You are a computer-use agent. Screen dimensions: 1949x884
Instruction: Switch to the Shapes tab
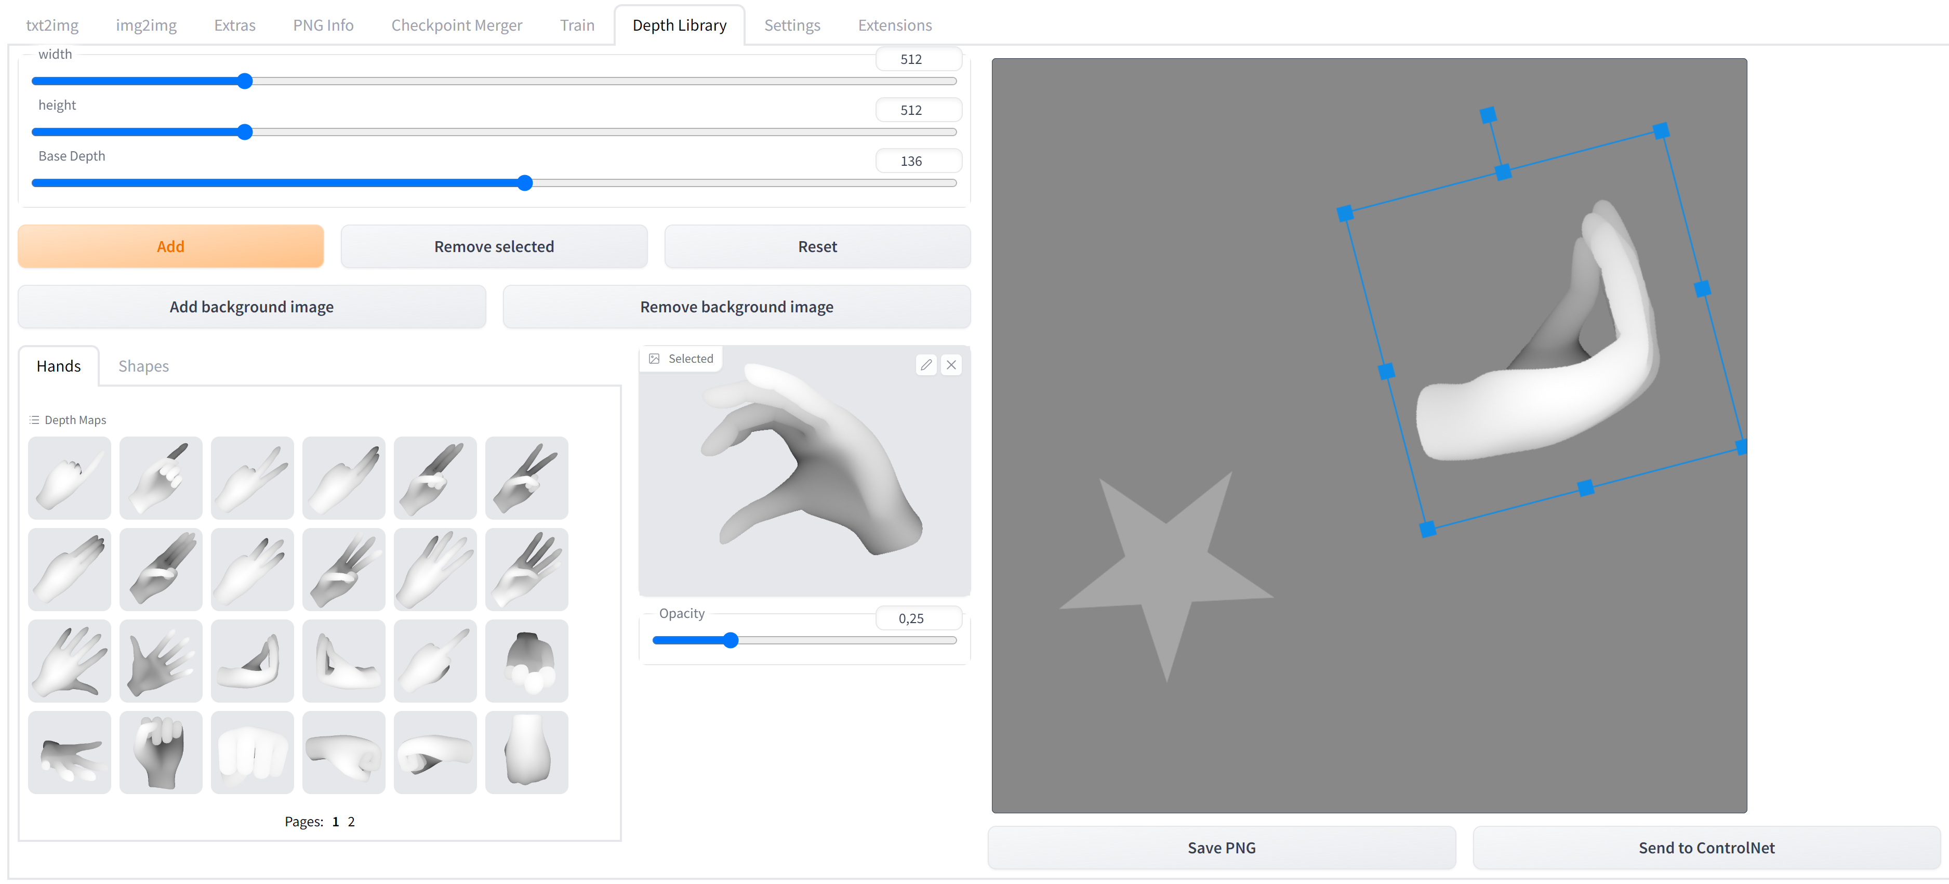click(x=143, y=366)
